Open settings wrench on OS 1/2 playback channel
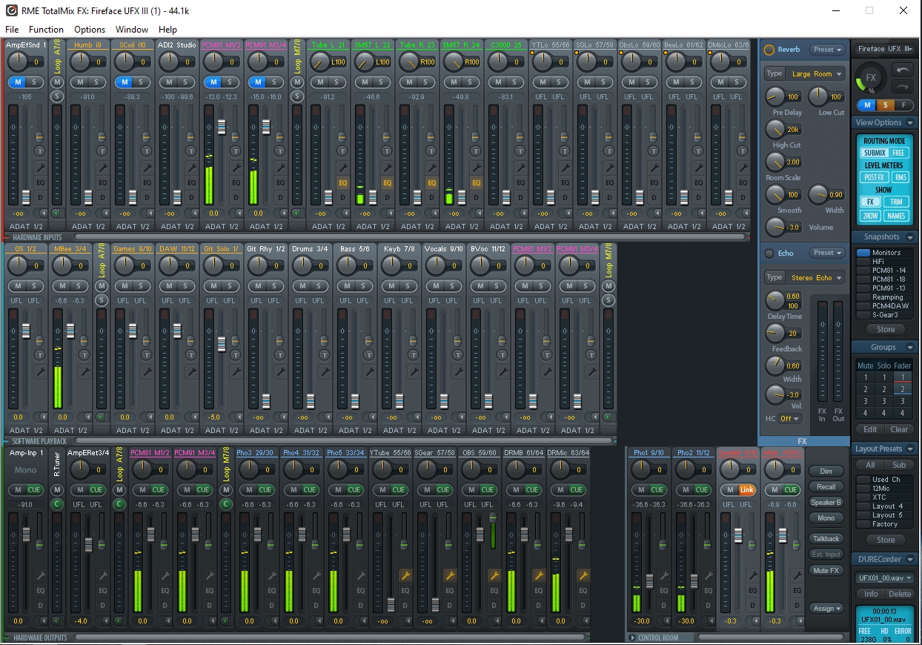 40,371
